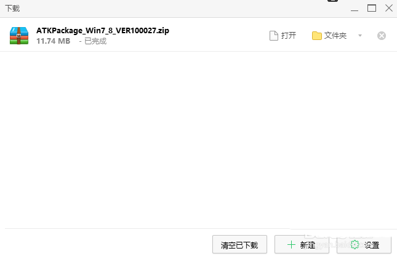The width and height of the screenshot is (397, 259).
Task: Clear finished downloads with 清空已下载
Action: [x=239, y=244]
